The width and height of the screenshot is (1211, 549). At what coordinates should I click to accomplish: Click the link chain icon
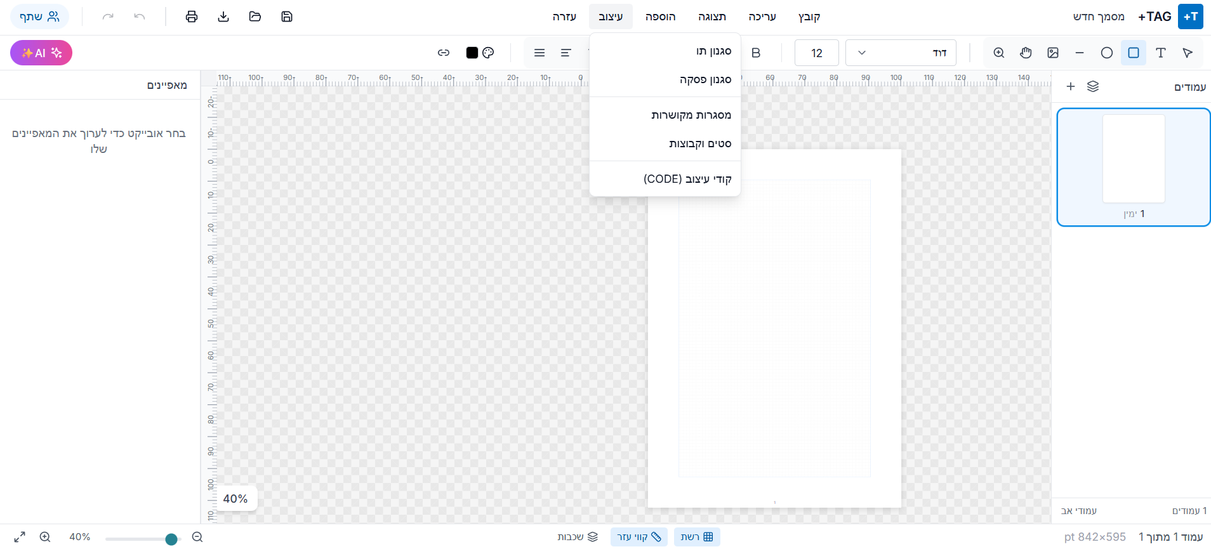point(444,53)
